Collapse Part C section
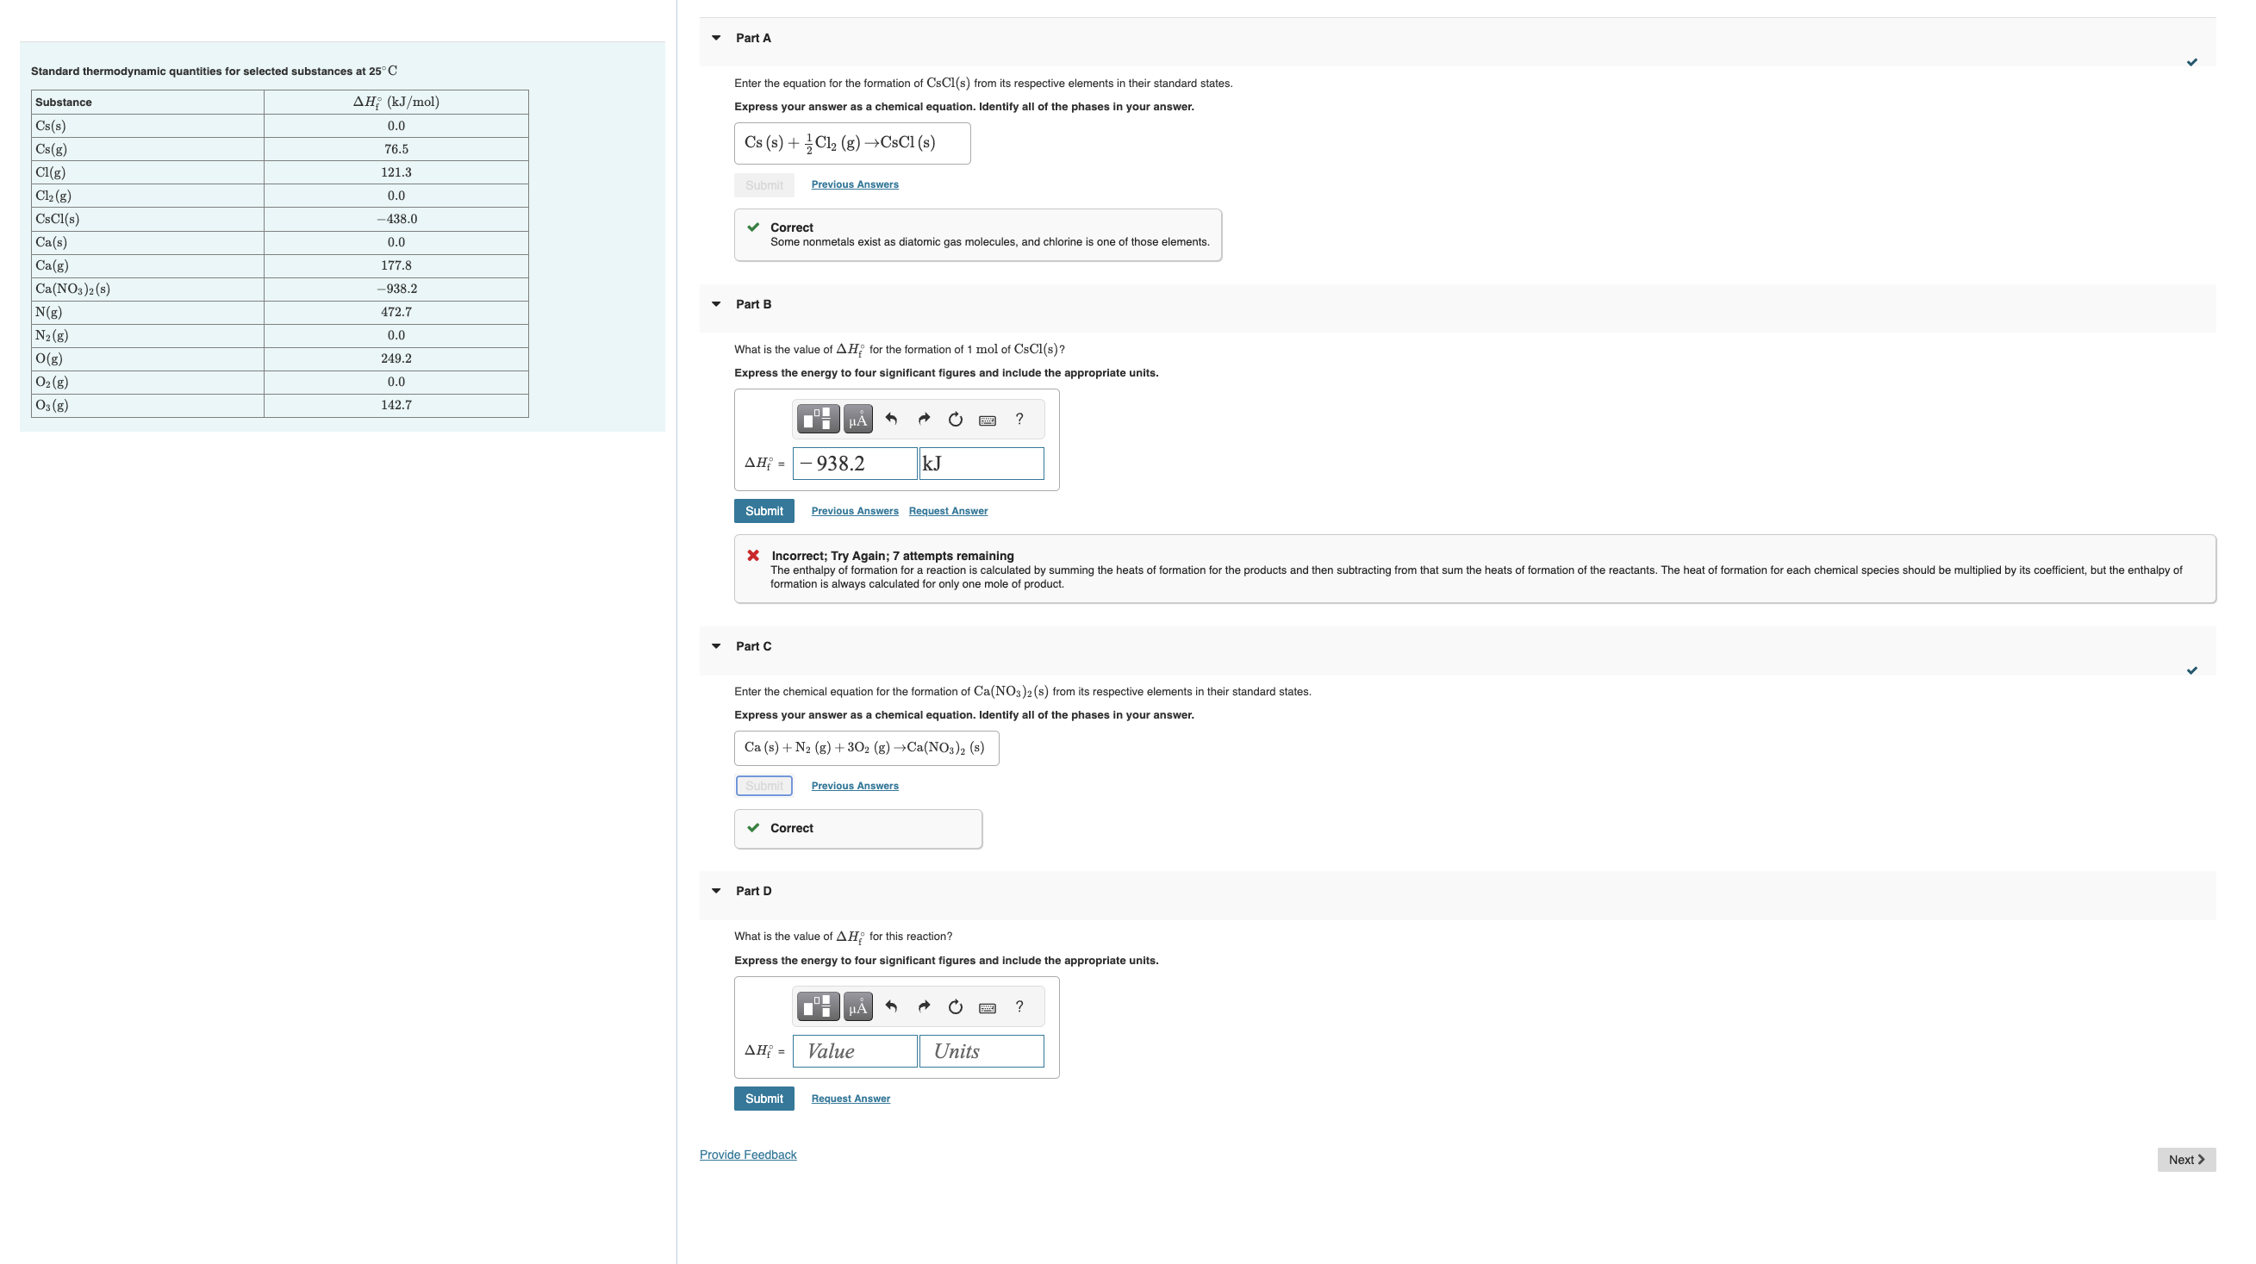Screen dimensions: 2256x1264 tap(716, 646)
